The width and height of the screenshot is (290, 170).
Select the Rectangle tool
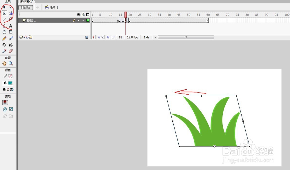pos(11,32)
